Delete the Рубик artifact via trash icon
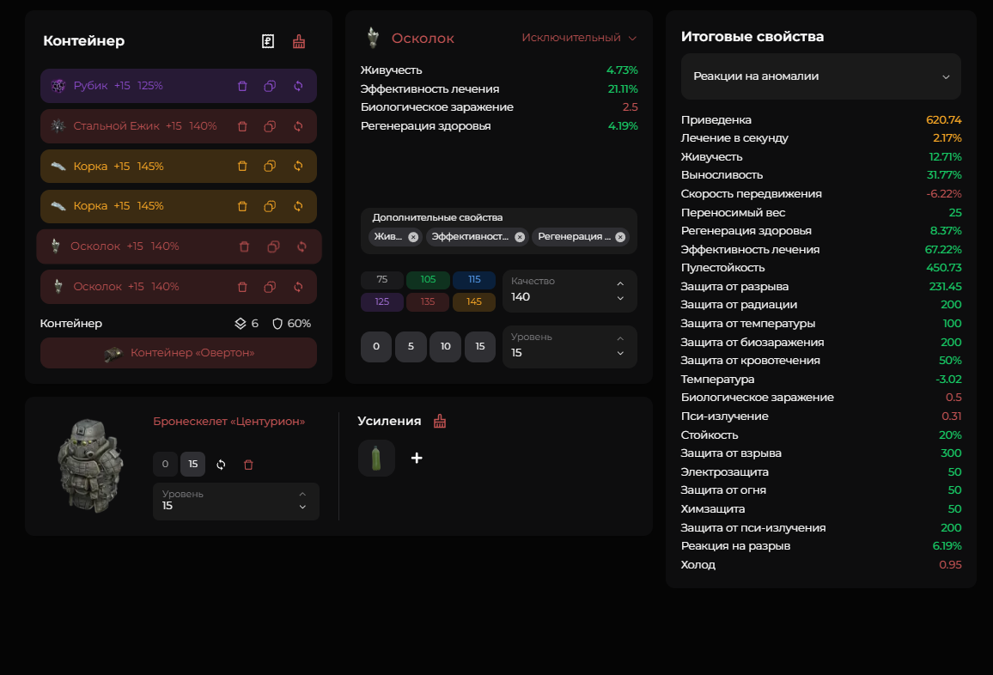The width and height of the screenshot is (993, 675). point(242,86)
